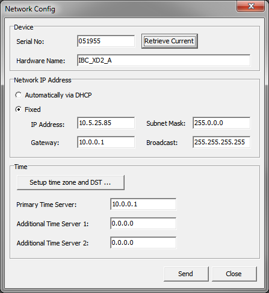Open Setup time zone and DST dialog

click(70, 182)
